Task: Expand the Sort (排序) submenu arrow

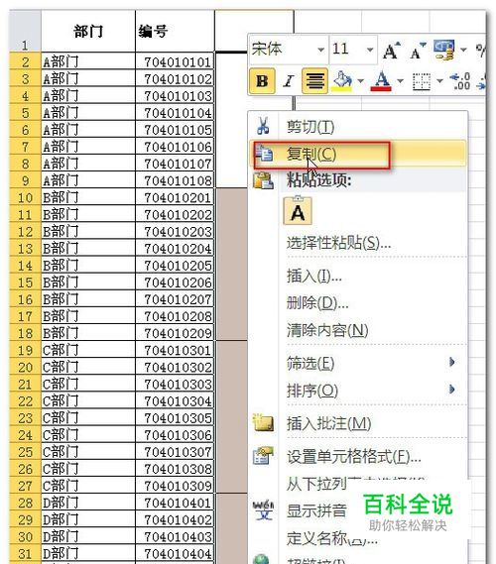Action: point(452,390)
